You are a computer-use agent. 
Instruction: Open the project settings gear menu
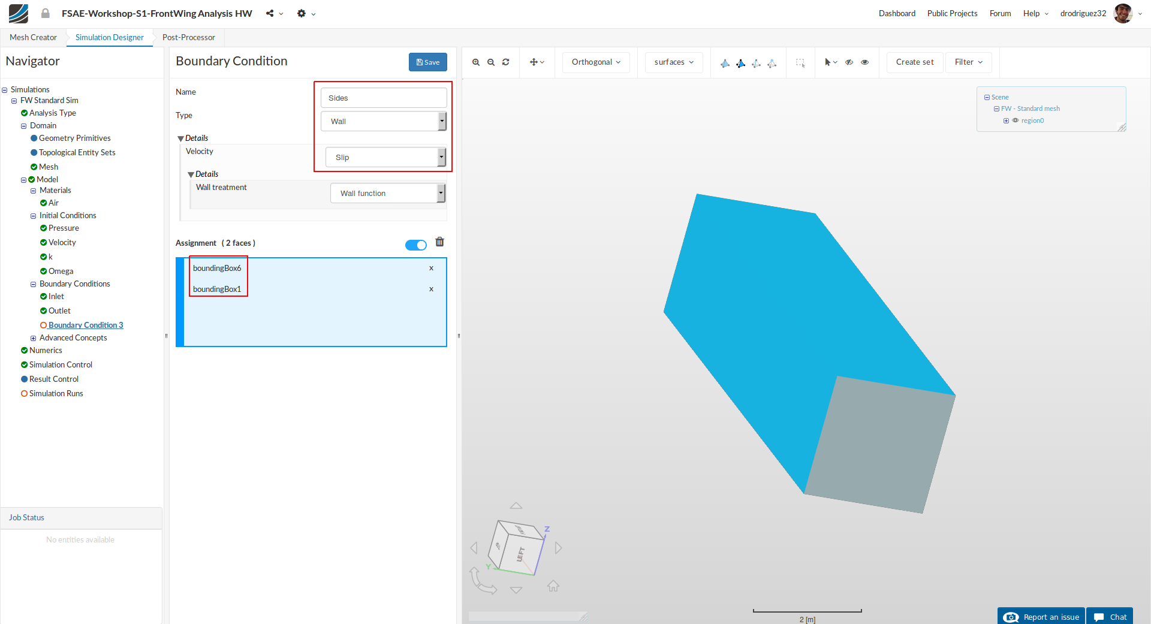306,13
